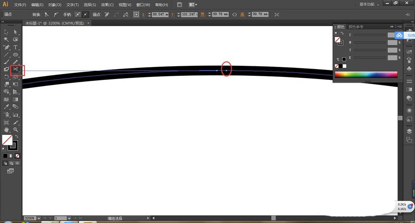Click convert anchor to corner icon
This screenshot has height=223, width=415.
click(x=47, y=14)
